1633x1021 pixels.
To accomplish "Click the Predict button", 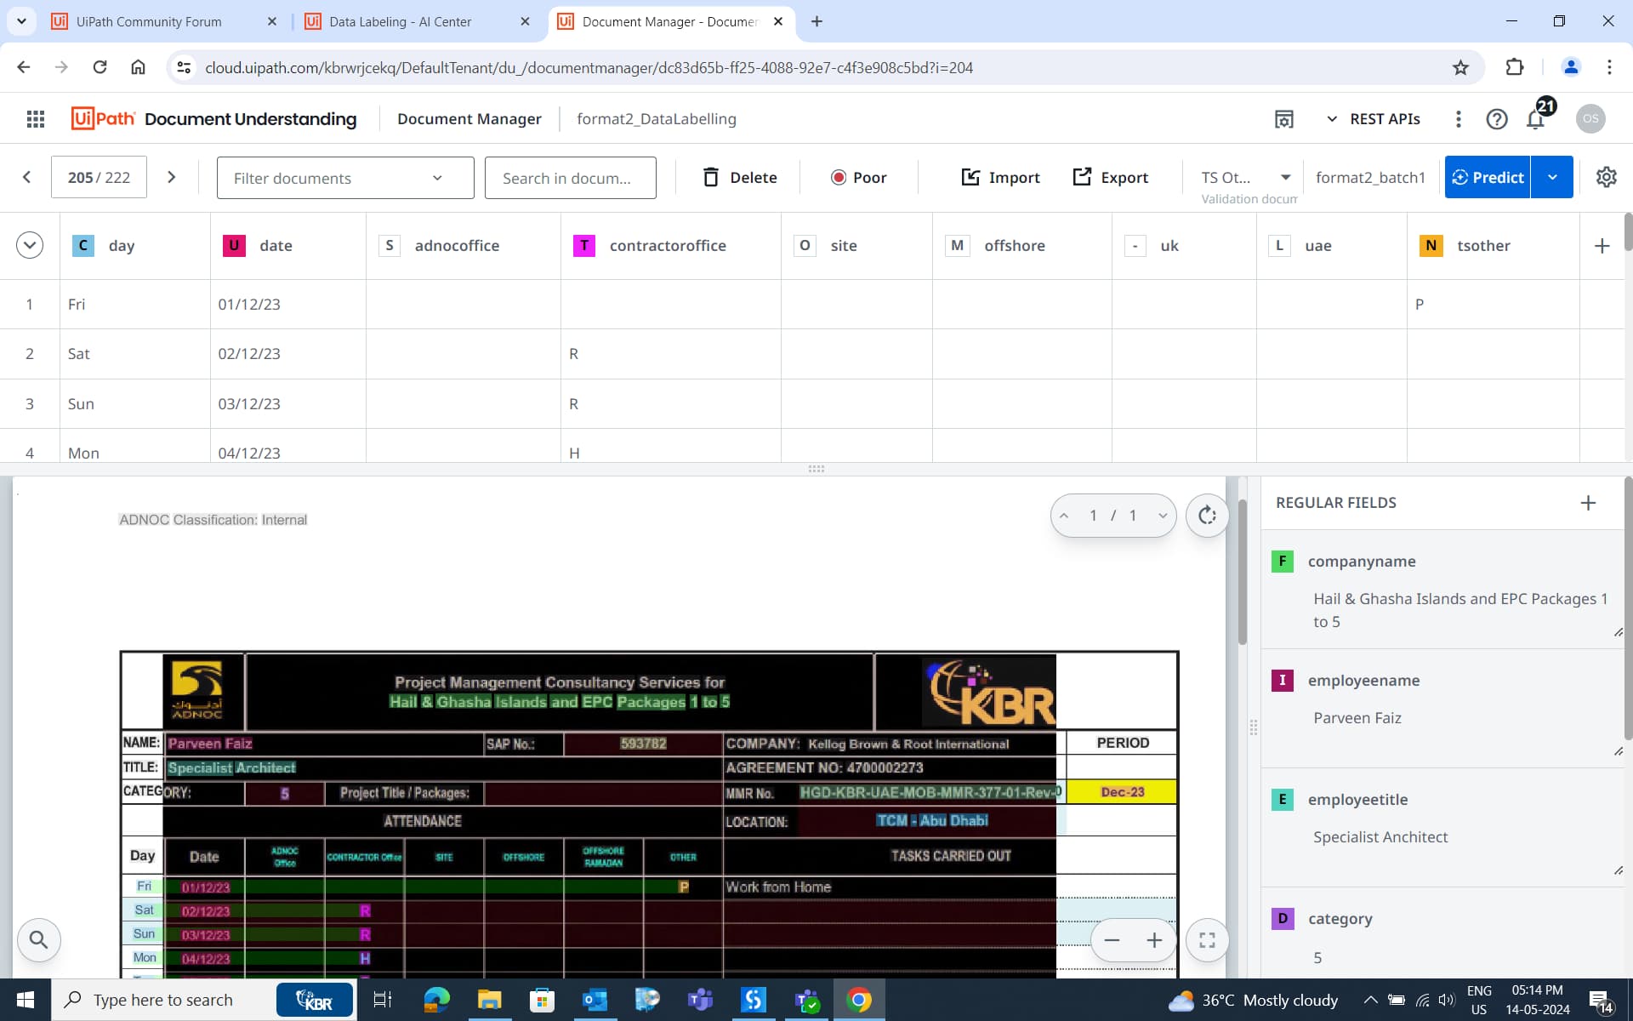I will 1488,177.
